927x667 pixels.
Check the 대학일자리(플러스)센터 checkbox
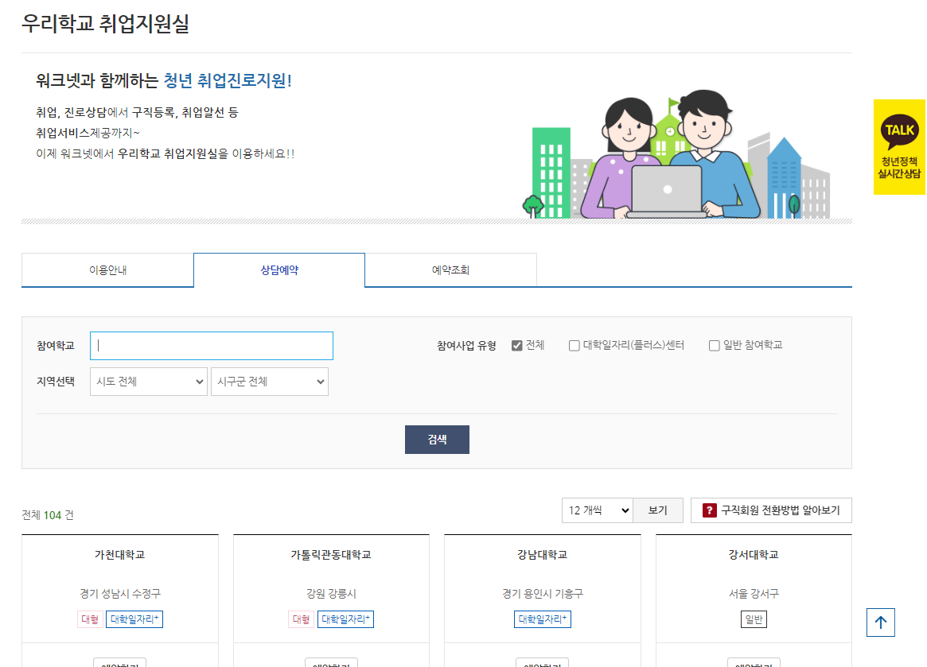click(x=574, y=345)
